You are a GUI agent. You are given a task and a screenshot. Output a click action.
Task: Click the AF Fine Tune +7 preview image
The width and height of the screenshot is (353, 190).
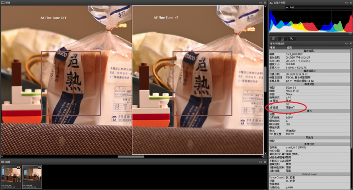tap(198, 80)
